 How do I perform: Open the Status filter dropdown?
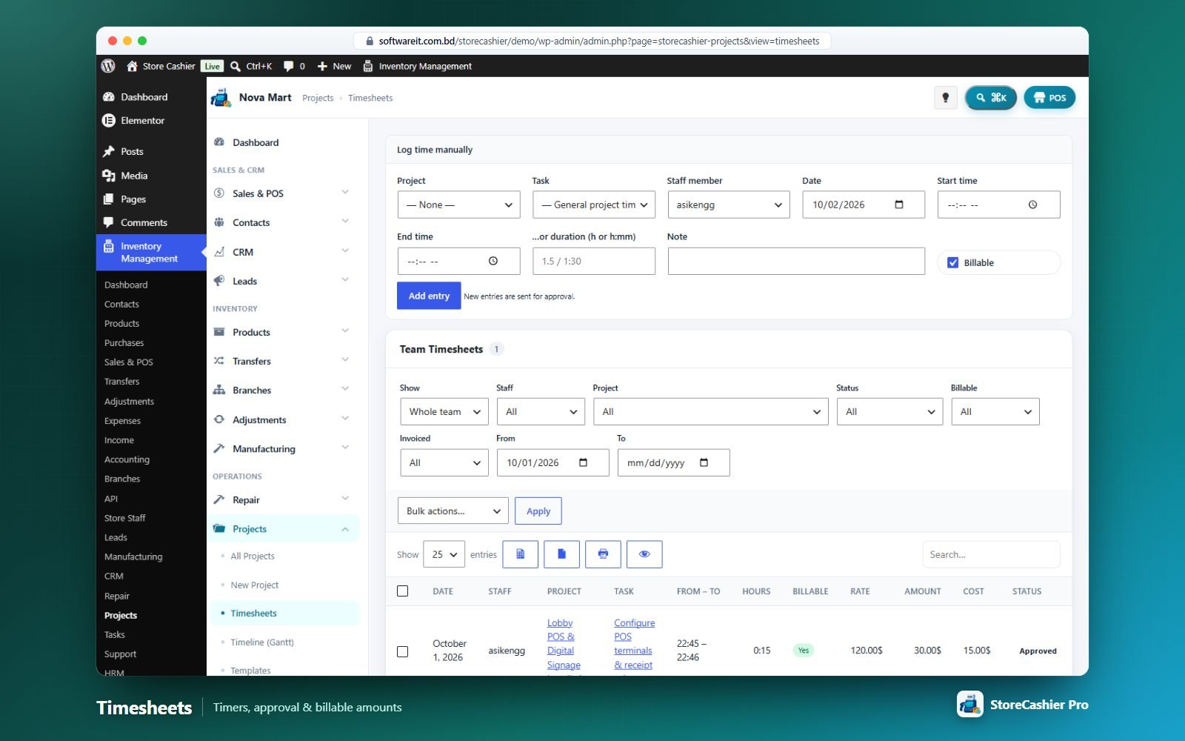coord(889,411)
